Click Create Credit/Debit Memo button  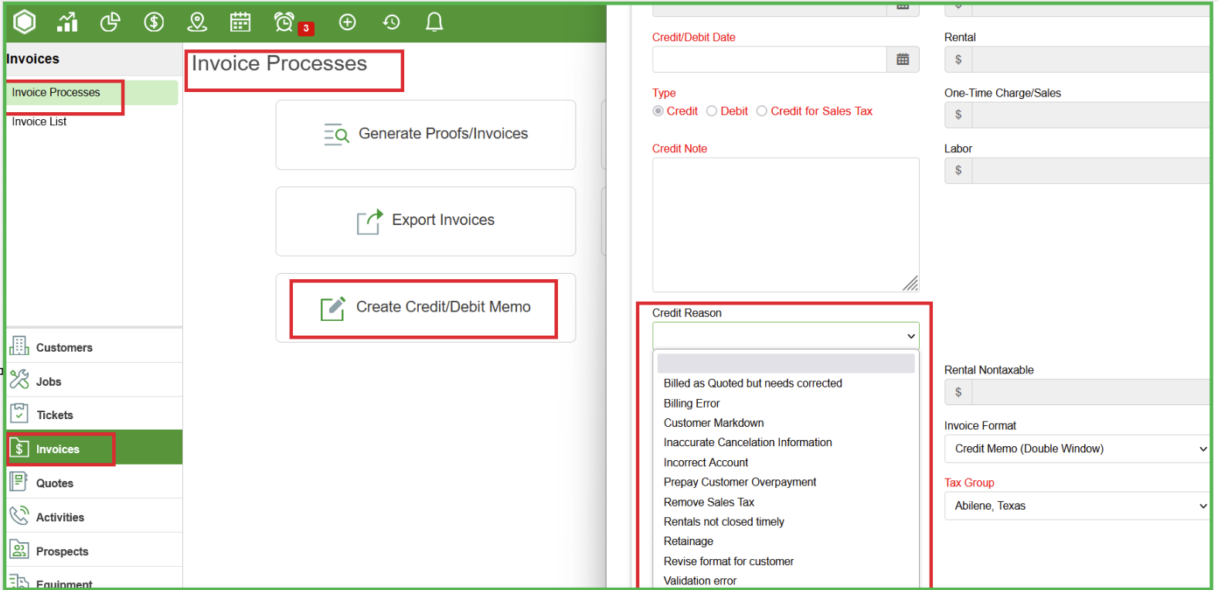426,308
